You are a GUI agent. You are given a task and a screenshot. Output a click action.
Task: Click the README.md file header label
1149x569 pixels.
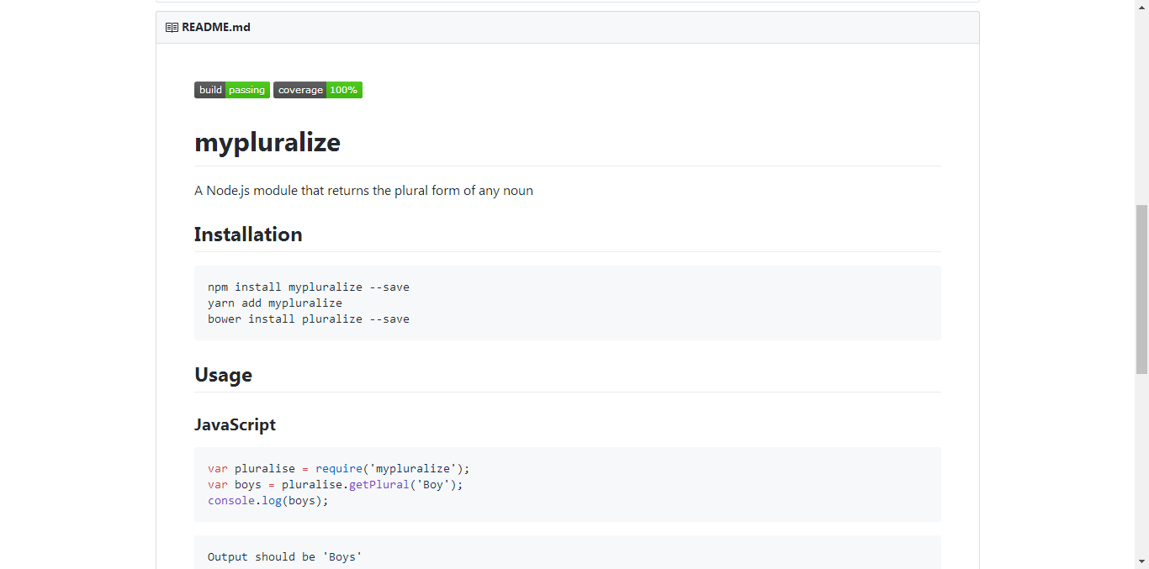pyautogui.click(x=216, y=28)
